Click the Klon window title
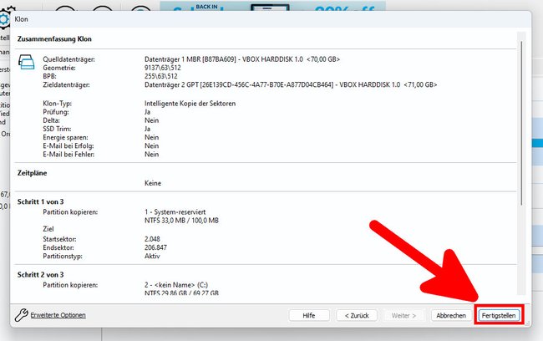Screen dimensions: 543x341 click(21, 19)
